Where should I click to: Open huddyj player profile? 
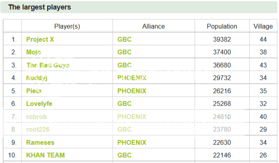tap(37, 78)
